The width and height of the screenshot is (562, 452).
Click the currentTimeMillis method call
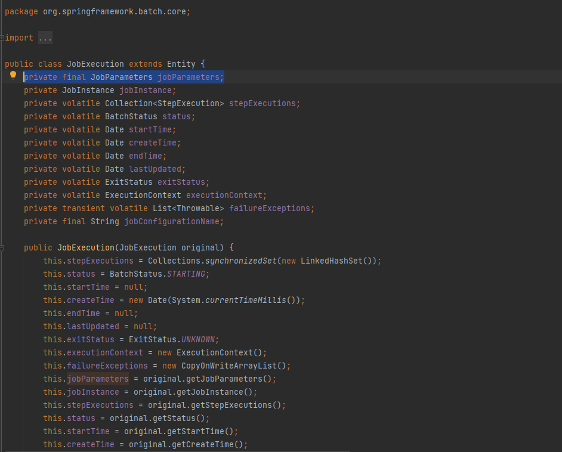(246, 301)
